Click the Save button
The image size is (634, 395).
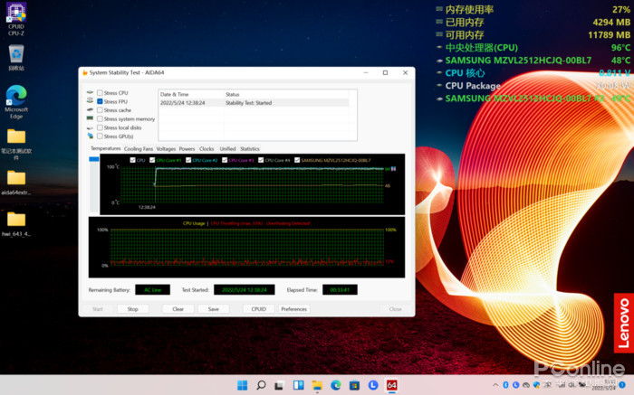[214, 309]
